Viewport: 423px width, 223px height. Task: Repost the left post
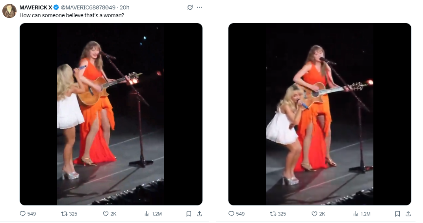[x=64, y=214]
